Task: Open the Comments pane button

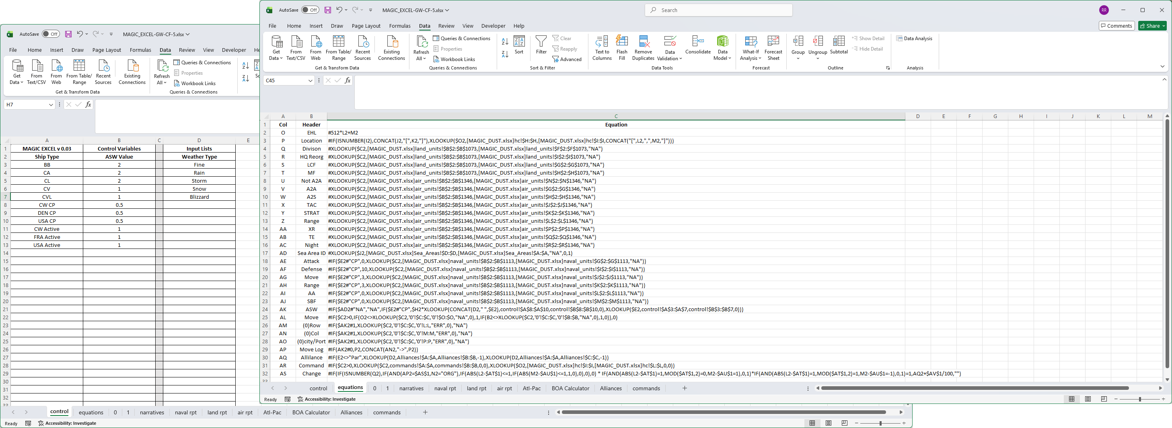Action: pyautogui.click(x=1116, y=26)
